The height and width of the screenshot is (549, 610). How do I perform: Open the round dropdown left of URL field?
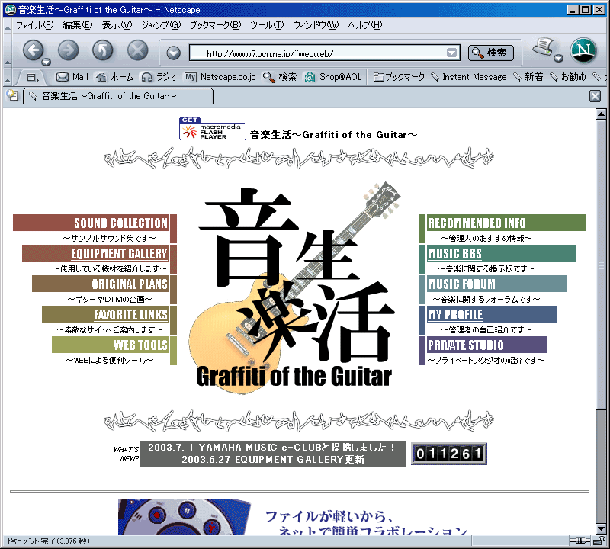coord(173,53)
